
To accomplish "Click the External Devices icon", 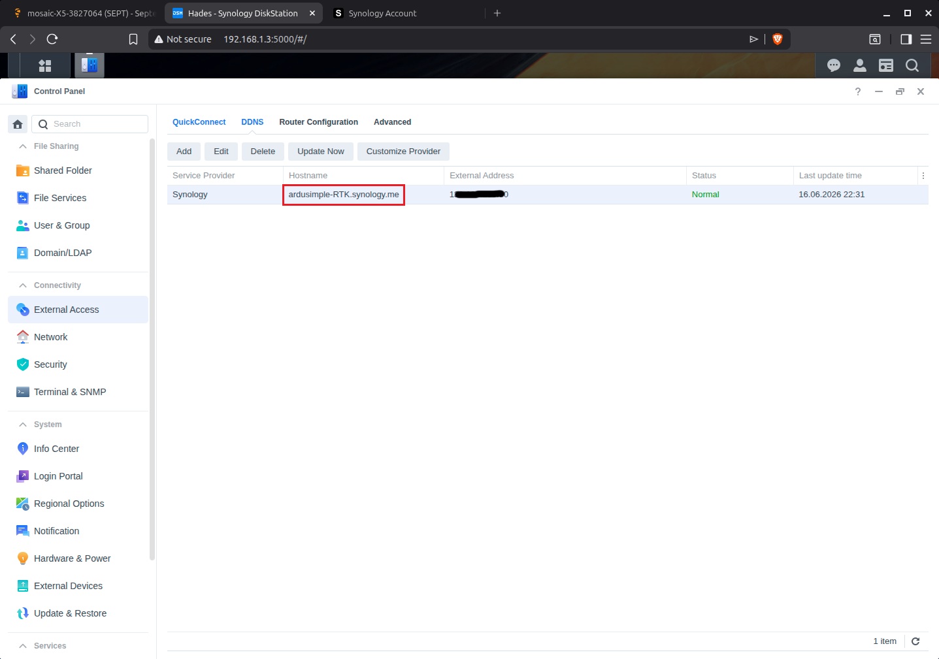I will click(22, 586).
